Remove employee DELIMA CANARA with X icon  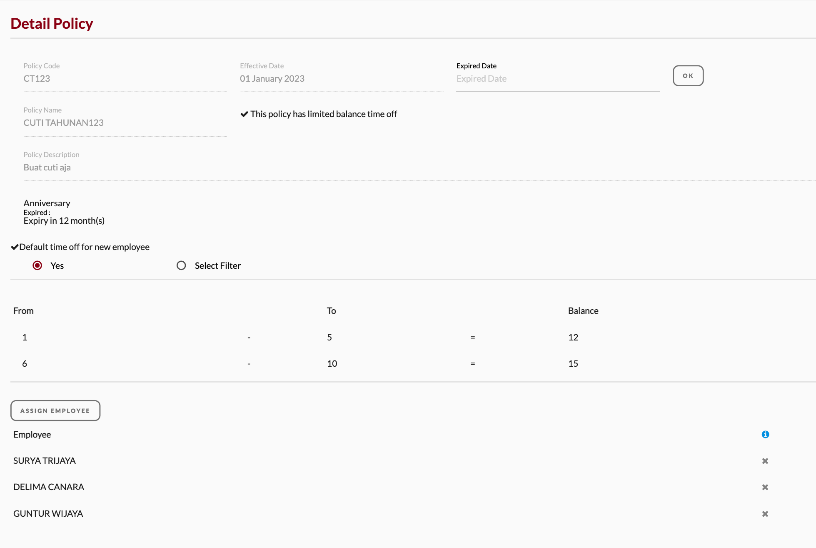765,487
